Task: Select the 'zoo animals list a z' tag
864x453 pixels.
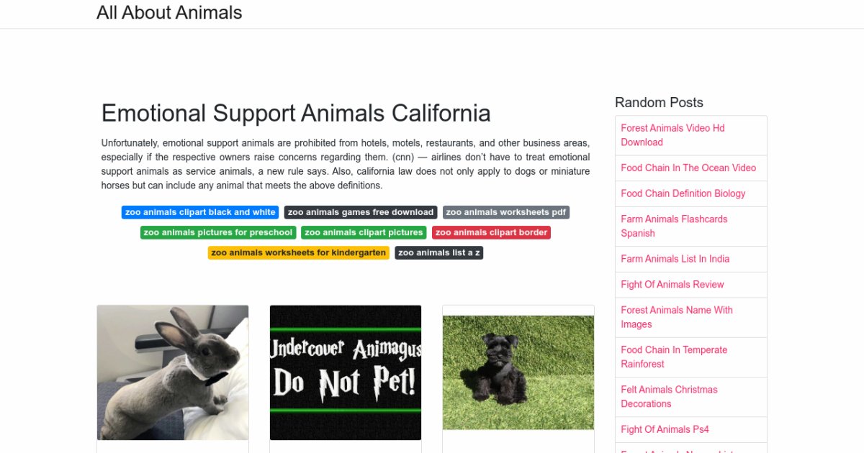Action: click(439, 252)
